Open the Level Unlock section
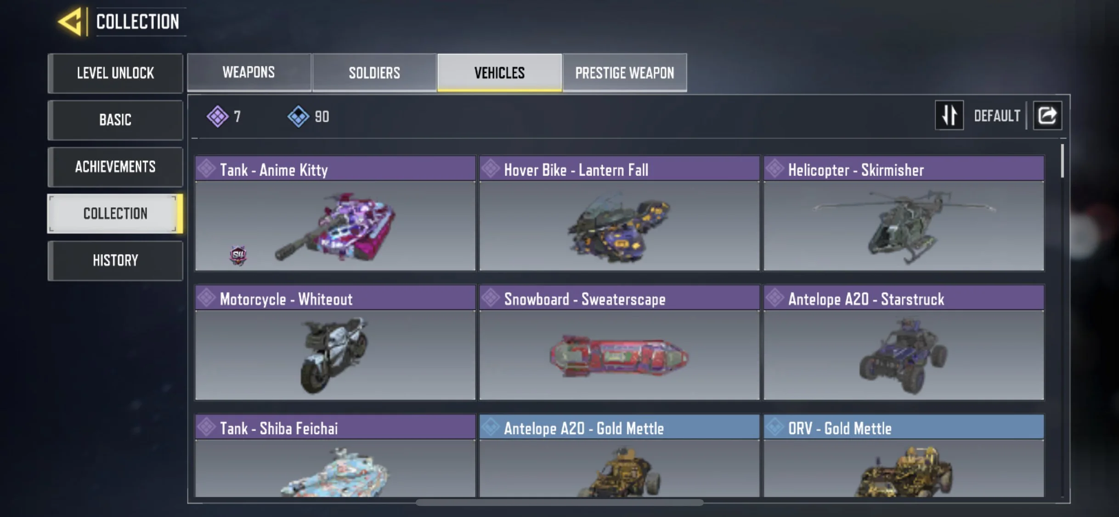 pyautogui.click(x=115, y=73)
